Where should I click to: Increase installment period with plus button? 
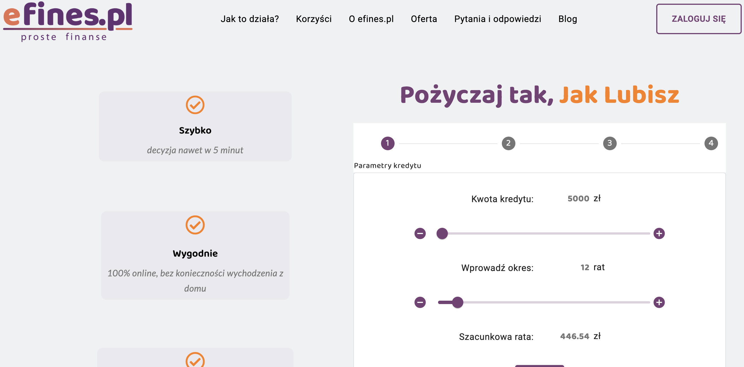[659, 303]
